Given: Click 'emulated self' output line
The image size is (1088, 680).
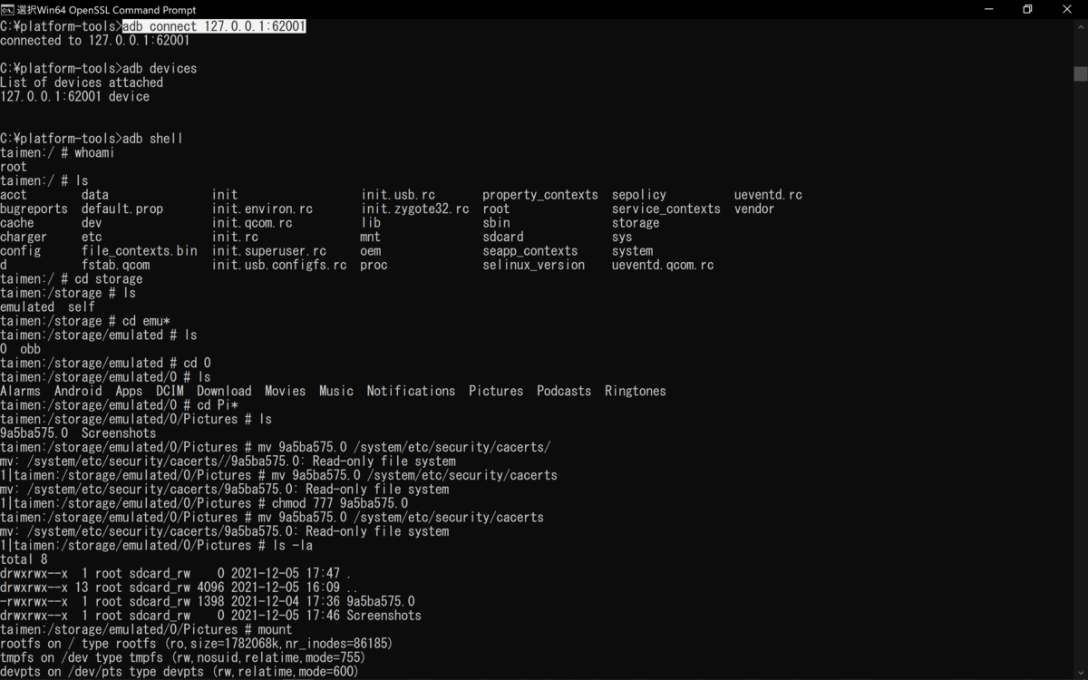Looking at the screenshot, I should point(47,306).
